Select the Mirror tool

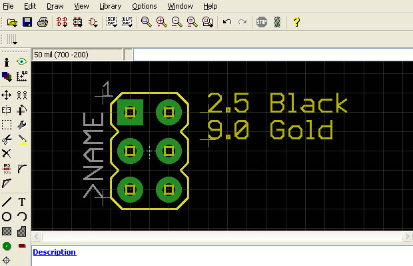[6, 110]
